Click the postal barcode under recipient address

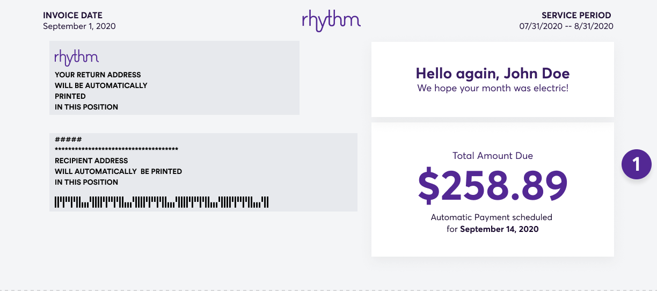point(162,202)
